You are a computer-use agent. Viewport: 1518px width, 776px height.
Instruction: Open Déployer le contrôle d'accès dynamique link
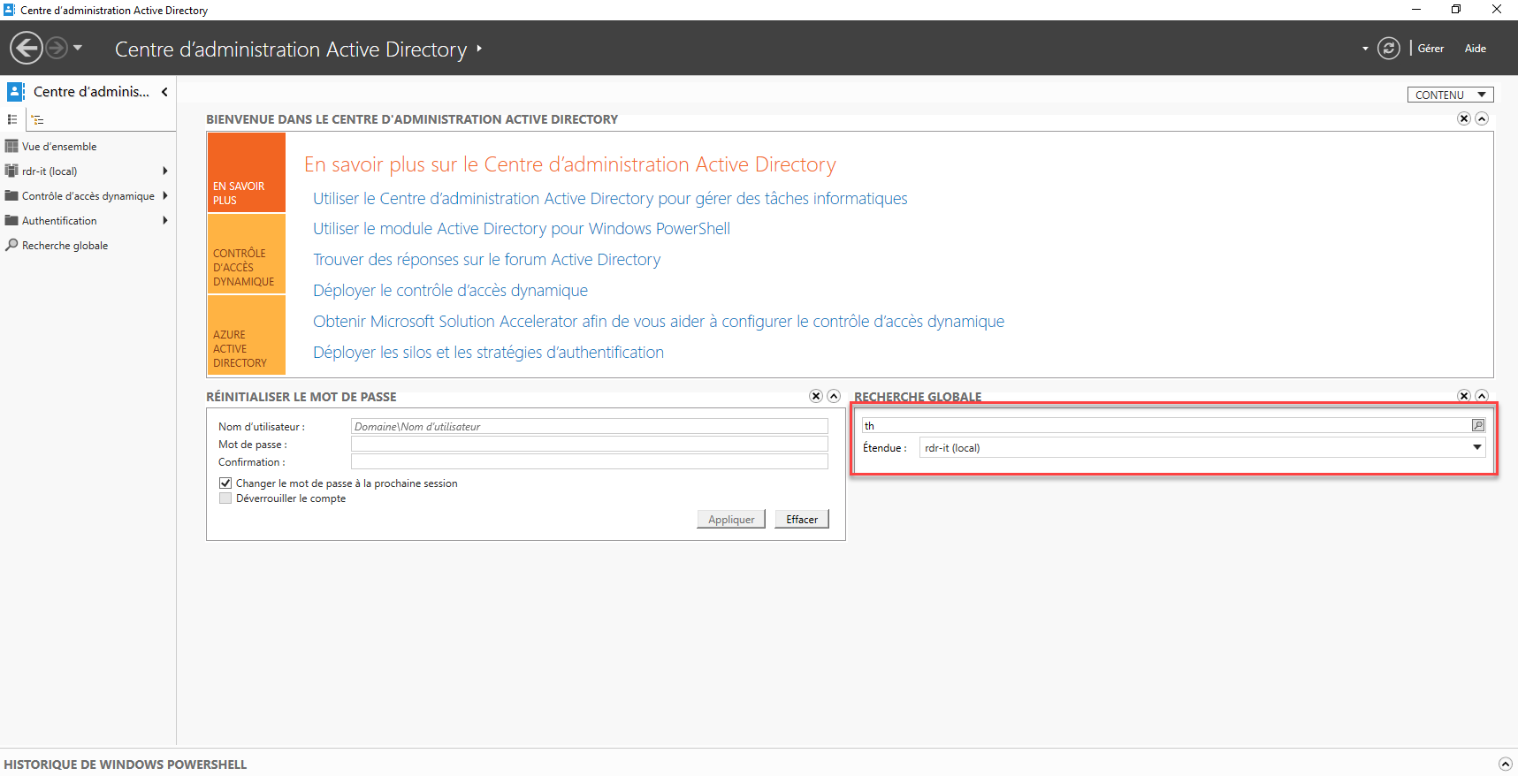(450, 291)
